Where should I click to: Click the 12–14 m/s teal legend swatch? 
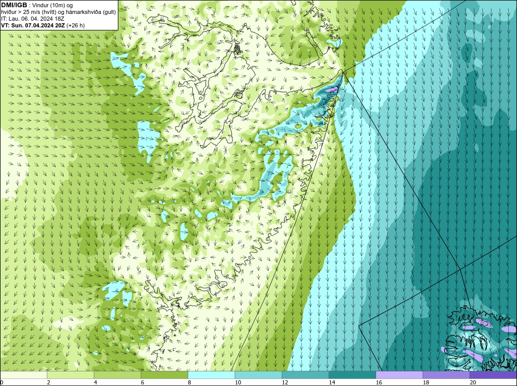306,375
